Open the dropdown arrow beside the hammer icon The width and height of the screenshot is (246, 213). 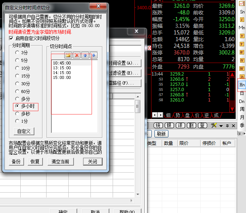(221, 126)
